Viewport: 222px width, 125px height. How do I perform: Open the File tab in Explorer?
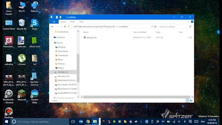click(54, 22)
